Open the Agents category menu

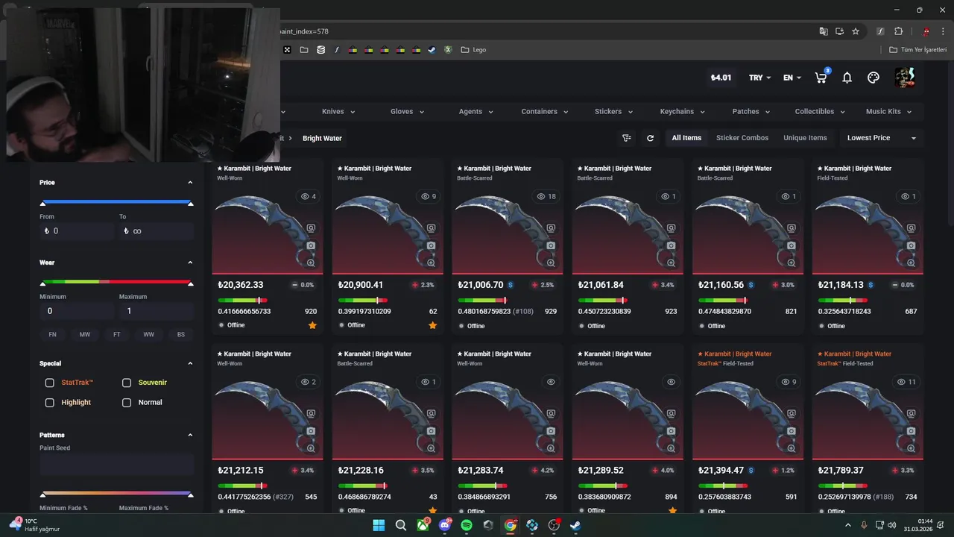476,112
